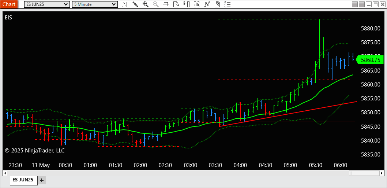Show the Data Box window
Screen dimensions: 387x188
[176, 4]
